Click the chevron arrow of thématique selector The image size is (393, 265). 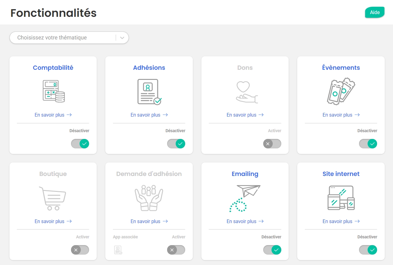pos(122,38)
